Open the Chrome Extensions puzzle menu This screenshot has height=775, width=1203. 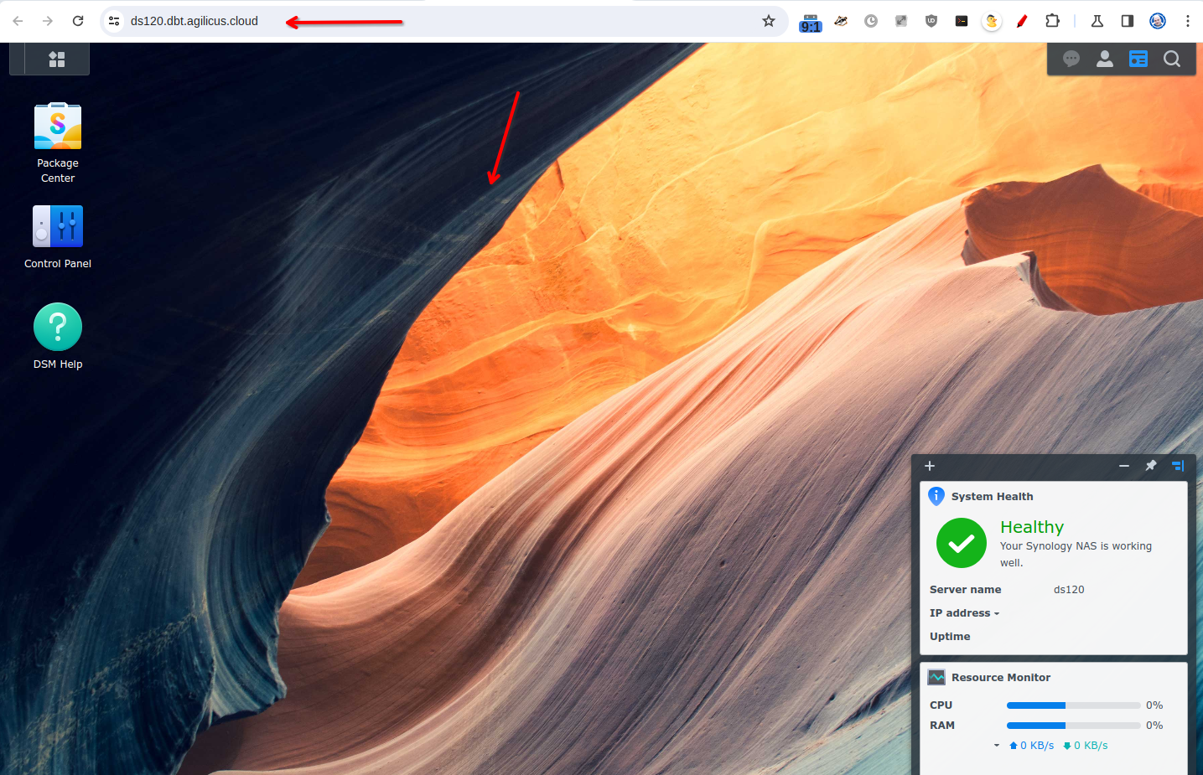click(x=1053, y=21)
